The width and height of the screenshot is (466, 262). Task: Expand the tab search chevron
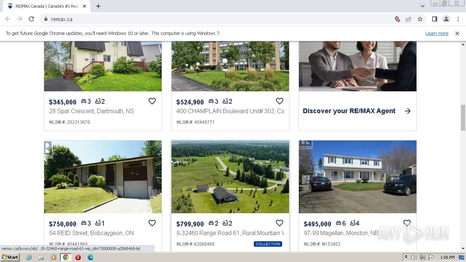point(422,6)
